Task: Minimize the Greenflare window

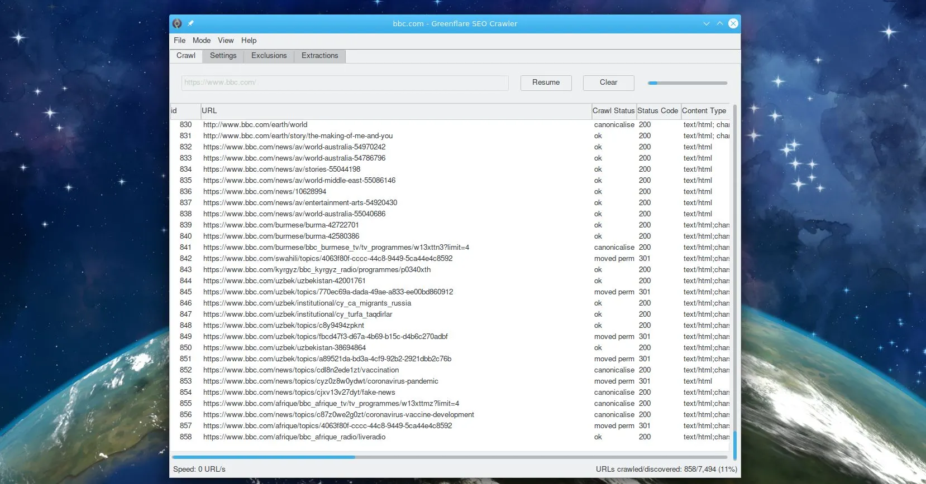Action: point(707,23)
